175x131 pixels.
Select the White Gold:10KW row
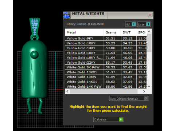pyautogui.click(x=106, y=77)
